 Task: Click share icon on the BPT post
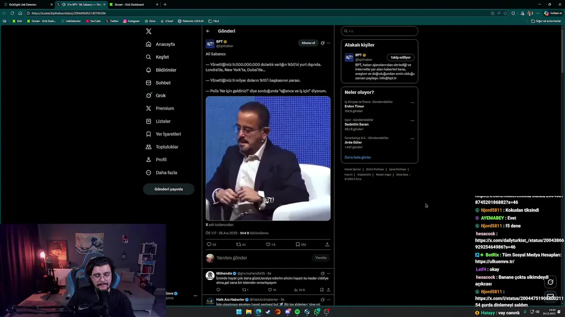coord(327,244)
